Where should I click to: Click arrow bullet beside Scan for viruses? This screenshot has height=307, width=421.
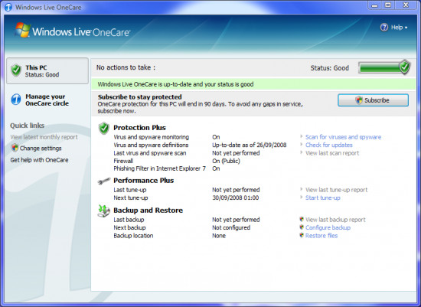[x=302, y=136]
